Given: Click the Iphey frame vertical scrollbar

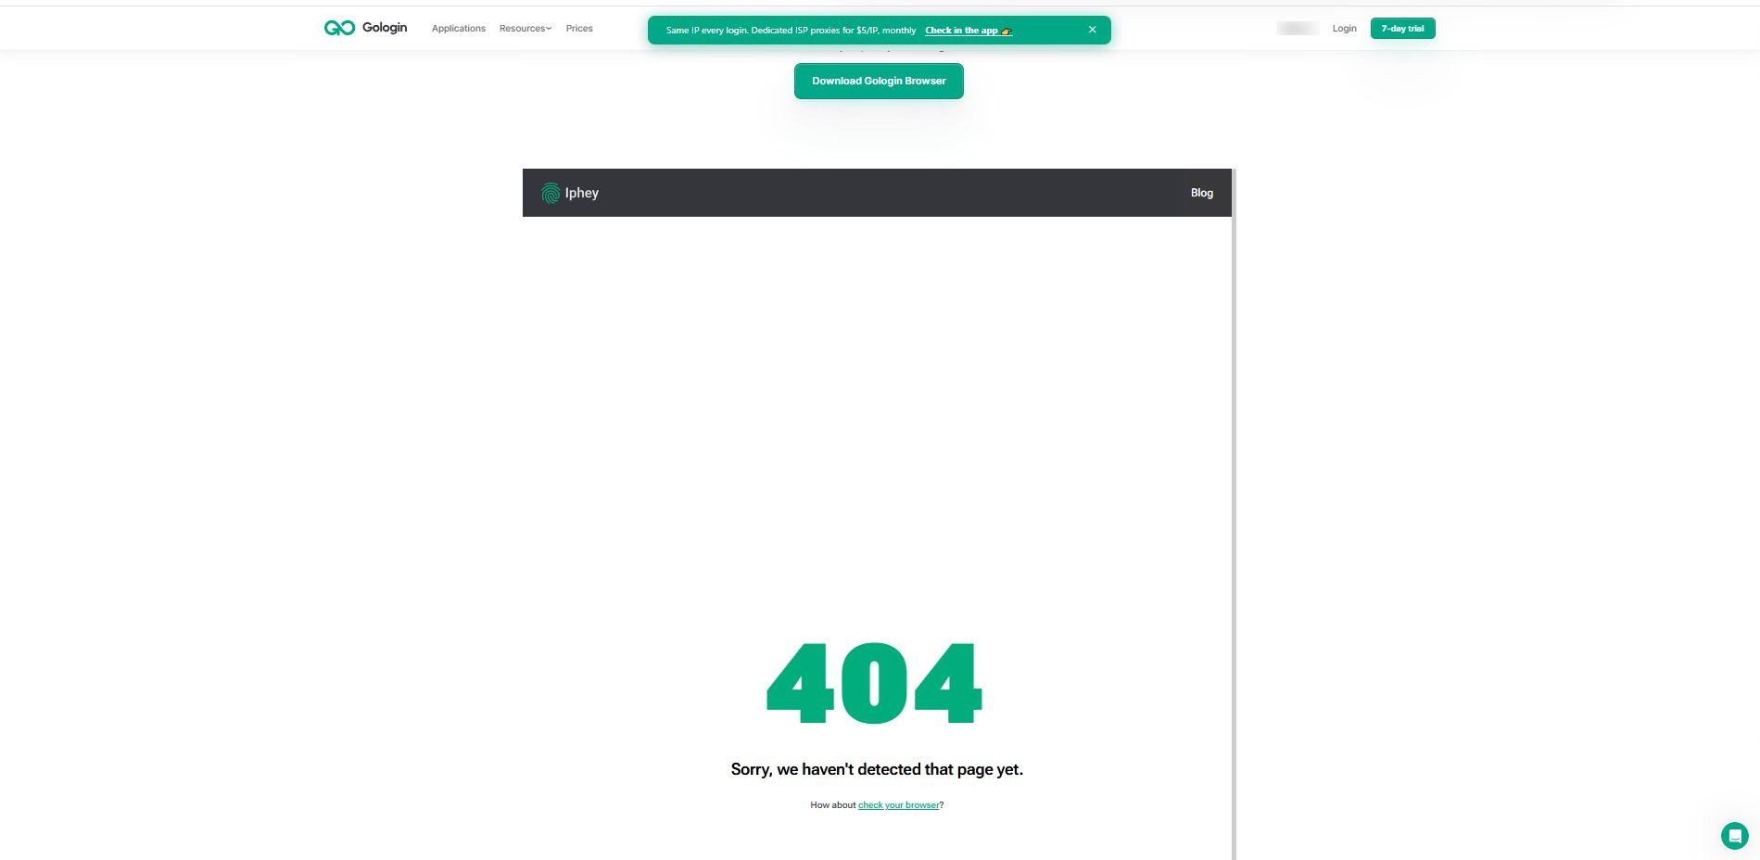Looking at the screenshot, I should (1235, 514).
